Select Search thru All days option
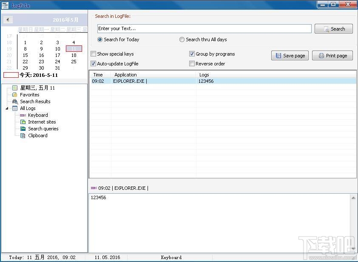Viewport: 358px width, 262px height. [182, 39]
